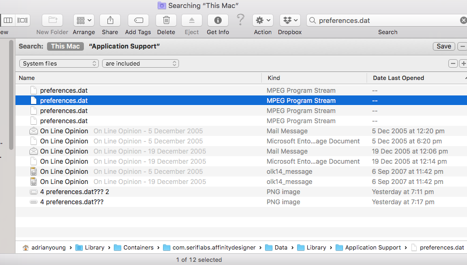Switch search scope to "Application Support"
This screenshot has width=467, height=265.
(x=124, y=46)
